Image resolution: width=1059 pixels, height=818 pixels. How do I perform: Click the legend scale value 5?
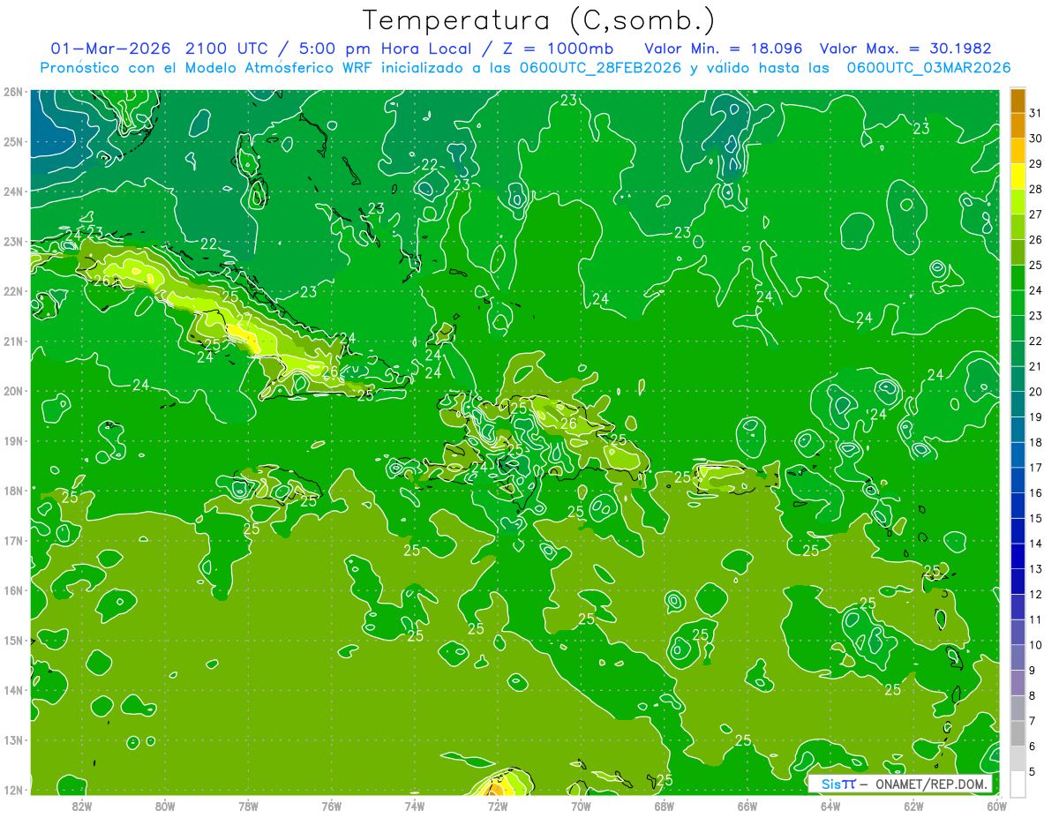(x=1033, y=771)
